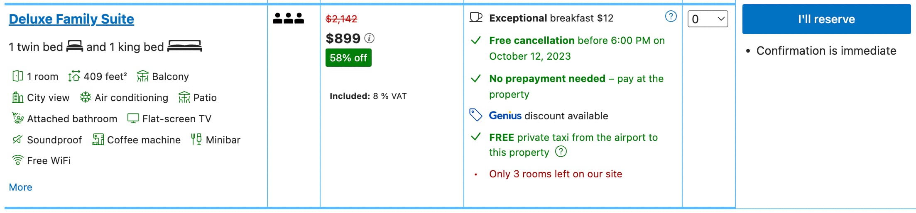
Task: Click the Free WiFi icon
Action: tap(17, 160)
